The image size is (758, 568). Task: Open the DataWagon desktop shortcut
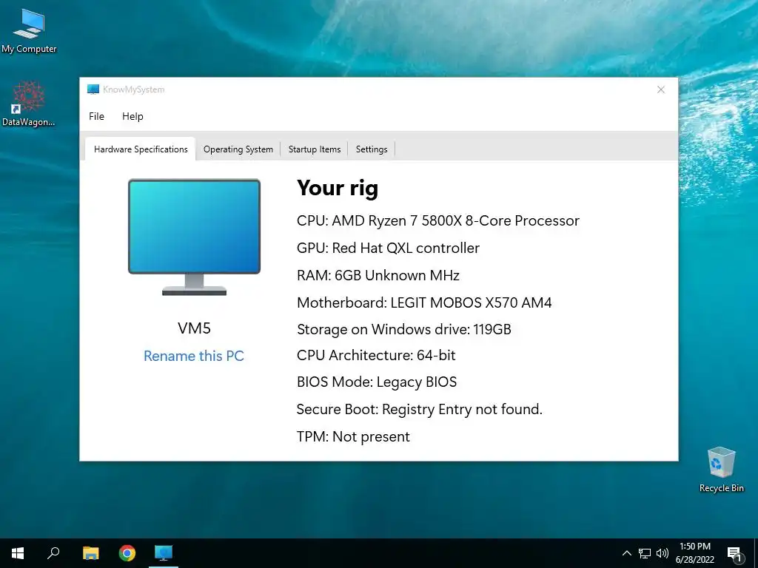[x=29, y=104]
